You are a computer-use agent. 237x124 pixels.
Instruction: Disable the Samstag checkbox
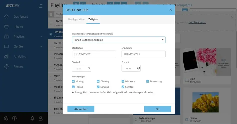pyautogui.click(x=98, y=87)
